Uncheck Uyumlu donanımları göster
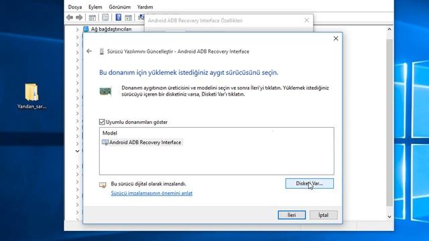Screen dimensions: 429x241 click(x=102, y=122)
